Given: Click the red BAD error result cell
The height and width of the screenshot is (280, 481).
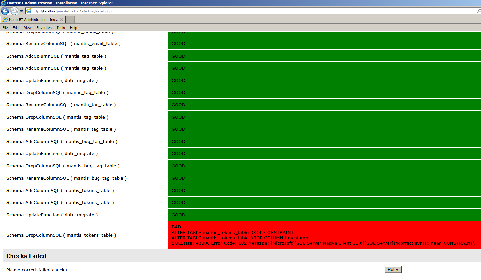Looking at the screenshot, I should click(x=324, y=235).
